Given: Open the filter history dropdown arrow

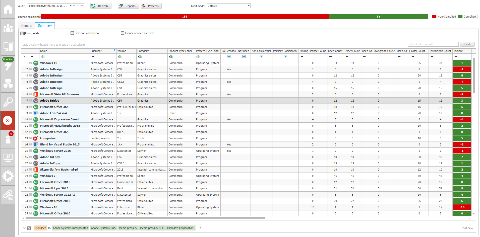Looking at the screenshot, I should [200, 228].
